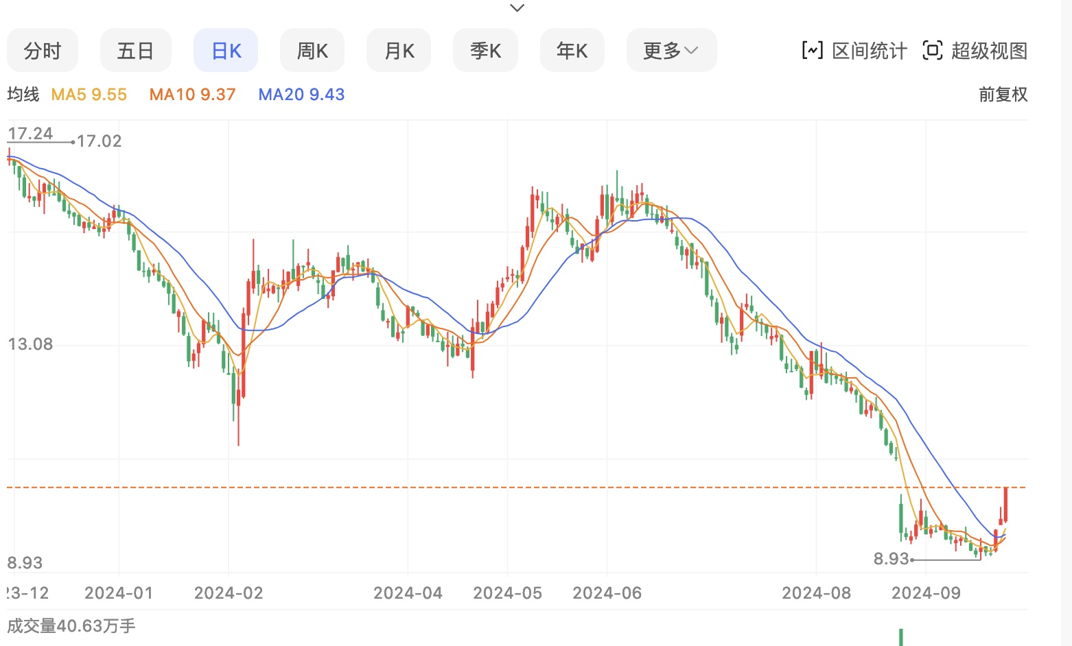Show the 季K quarterly chart
The image size is (1072, 646).
tap(485, 50)
